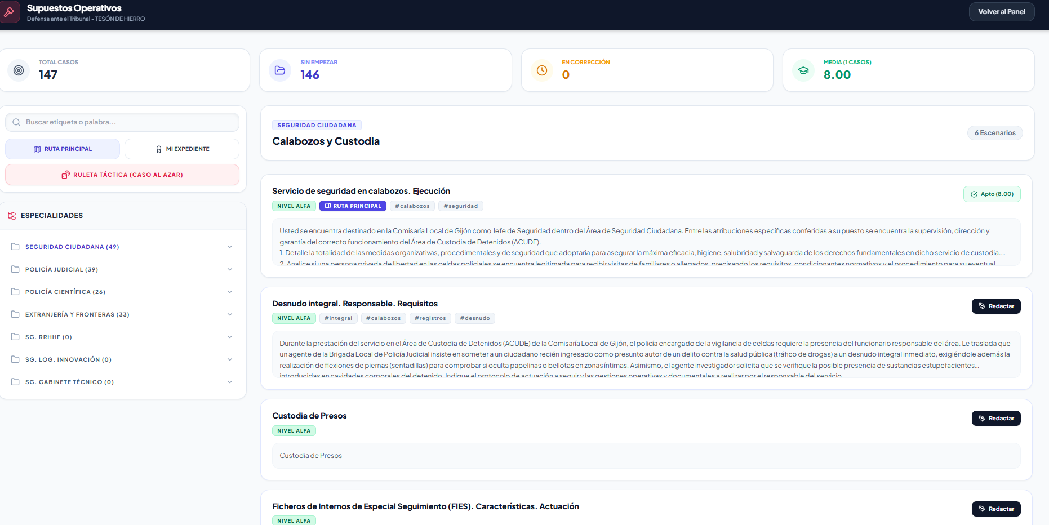Focus the Buscar etiqueta o palabra field
1049x525 pixels.
pyautogui.click(x=122, y=122)
